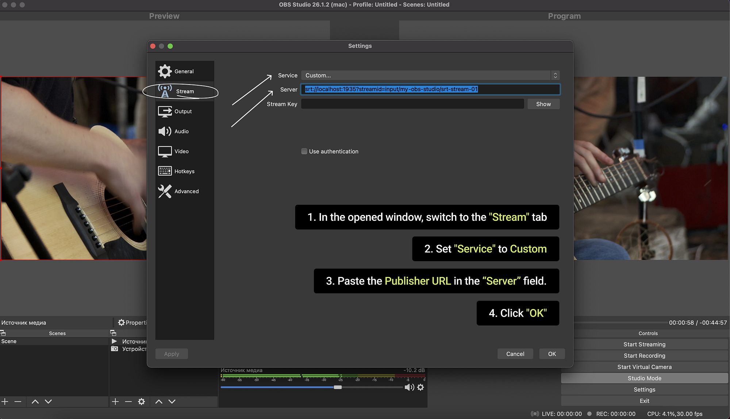Open the Video settings tab
Screen dimensions: 730x419
pos(185,152)
